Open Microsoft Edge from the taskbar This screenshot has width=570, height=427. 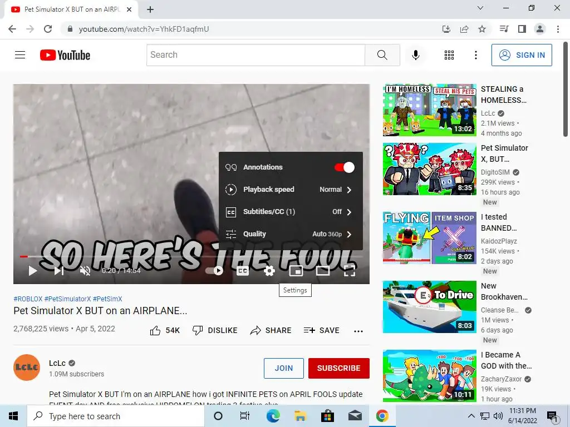point(273,416)
